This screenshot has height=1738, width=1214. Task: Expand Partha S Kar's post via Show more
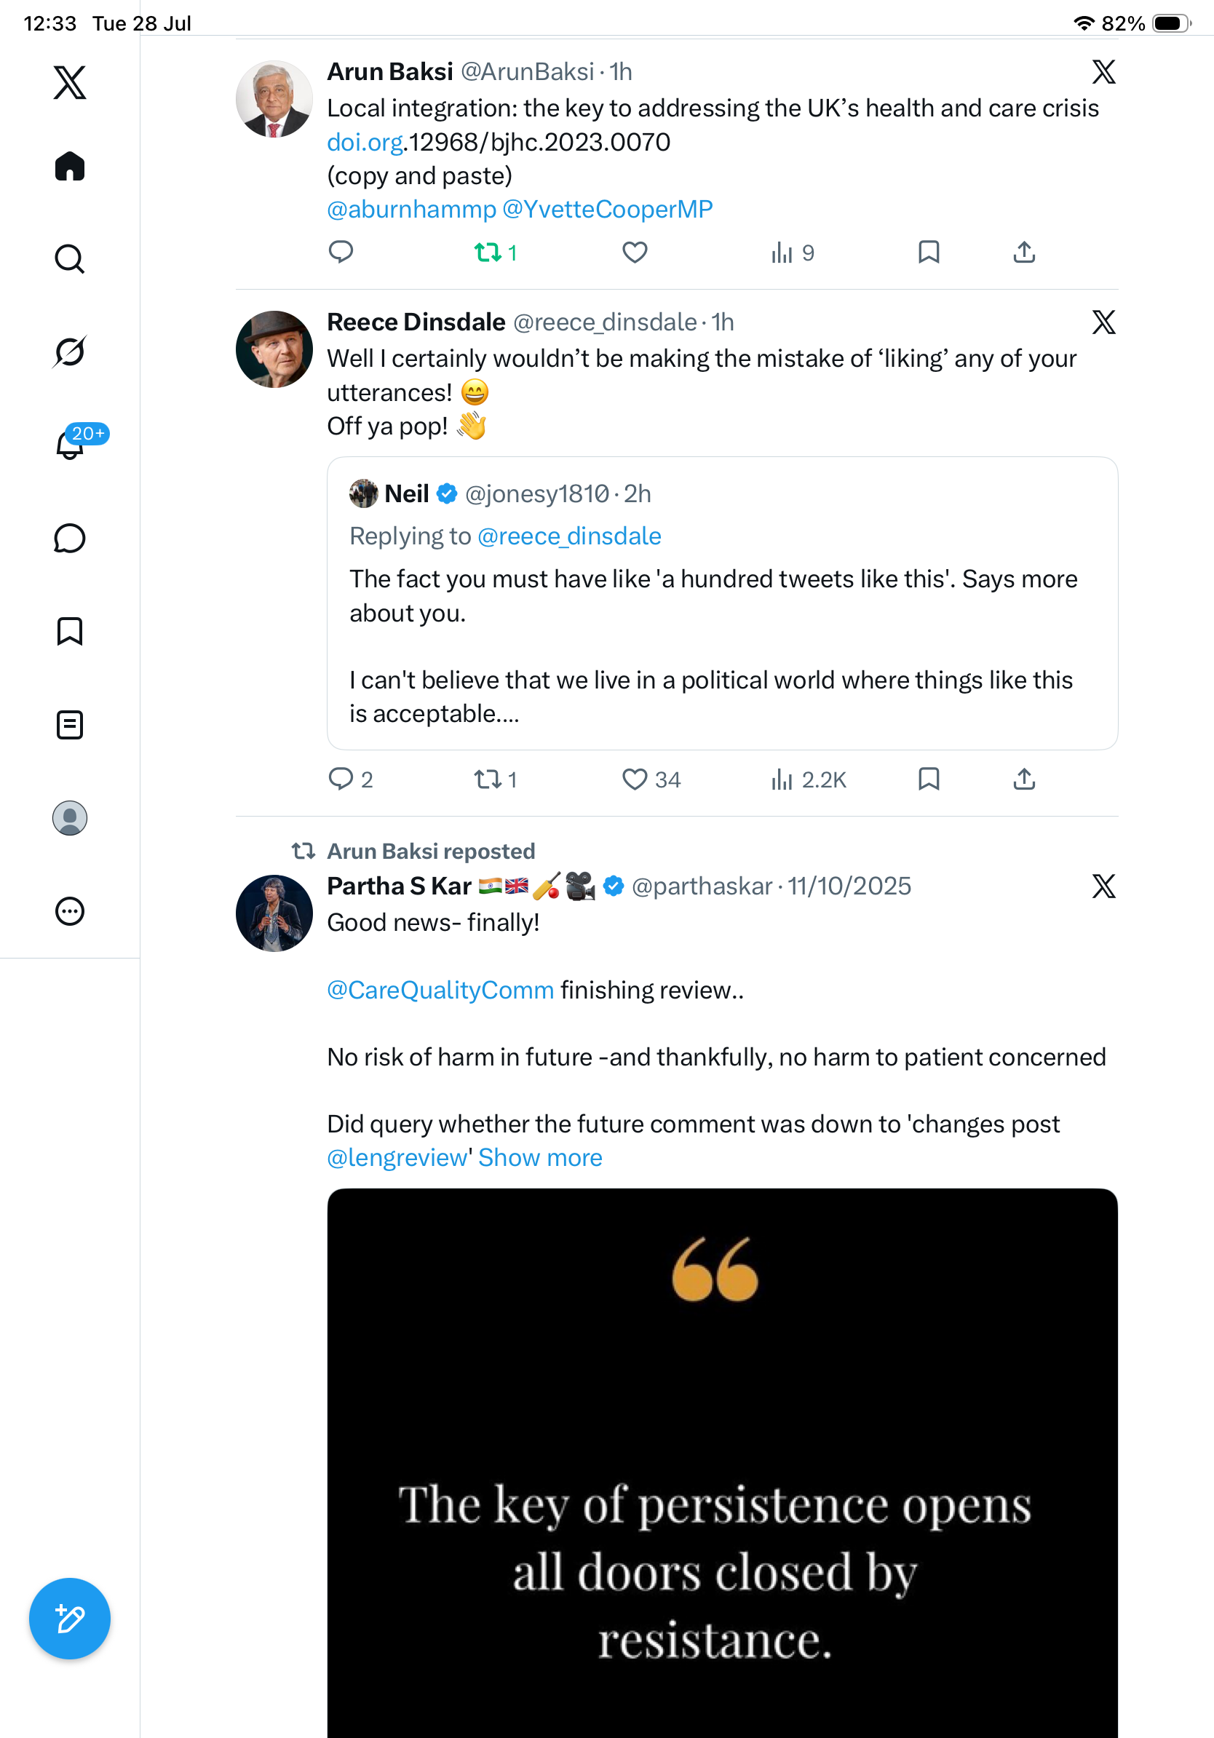[x=540, y=1157]
